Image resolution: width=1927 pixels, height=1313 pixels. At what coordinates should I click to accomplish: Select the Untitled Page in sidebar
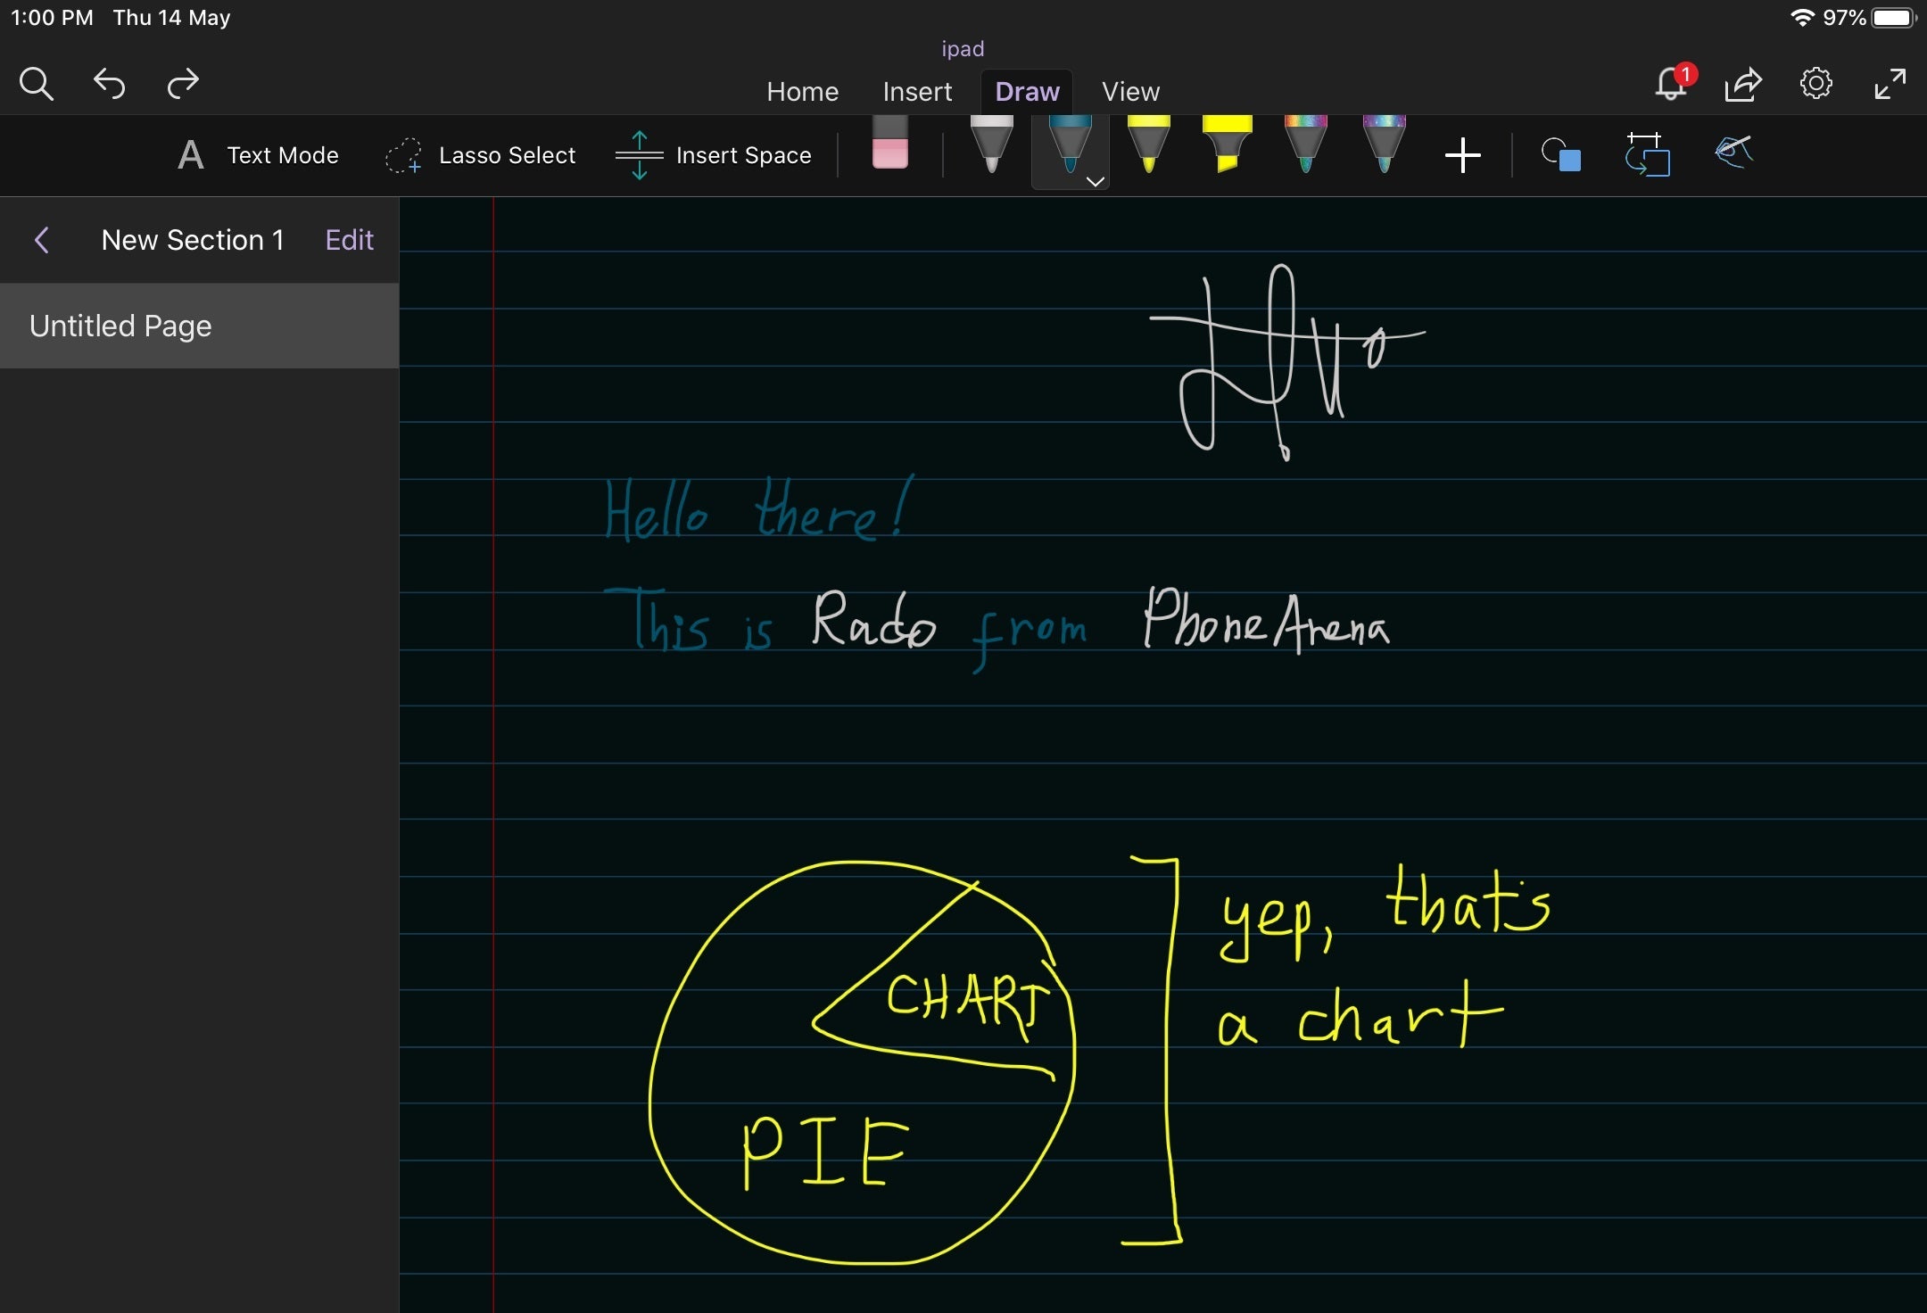pos(198,326)
